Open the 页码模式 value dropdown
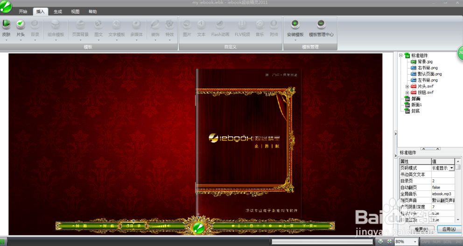 click(x=452, y=168)
